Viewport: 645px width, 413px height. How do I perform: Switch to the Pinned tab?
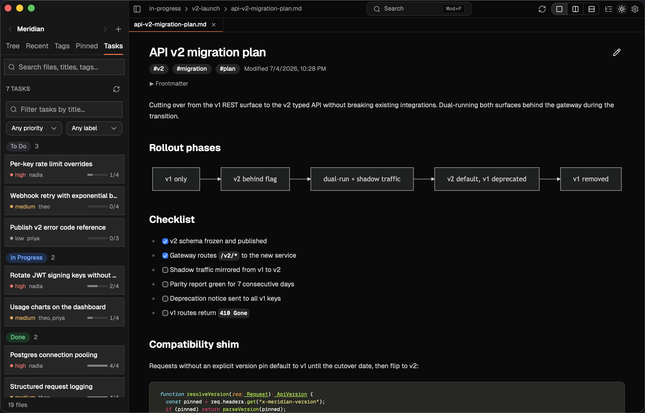pyautogui.click(x=87, y=46)
